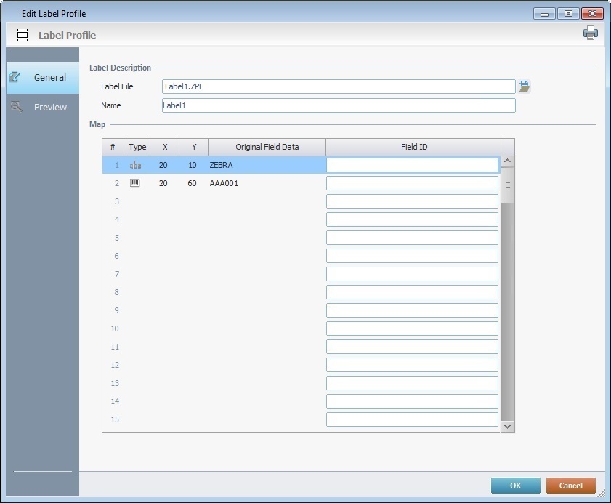Click the Original Field Data column header
This screenshot has width=611, height=503.
pos(267,147)
